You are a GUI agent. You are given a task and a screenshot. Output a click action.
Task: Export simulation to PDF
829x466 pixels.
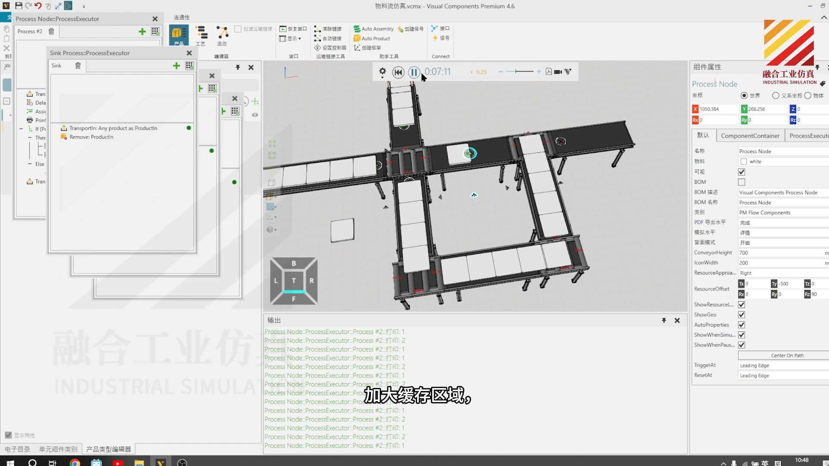(548, 72)
